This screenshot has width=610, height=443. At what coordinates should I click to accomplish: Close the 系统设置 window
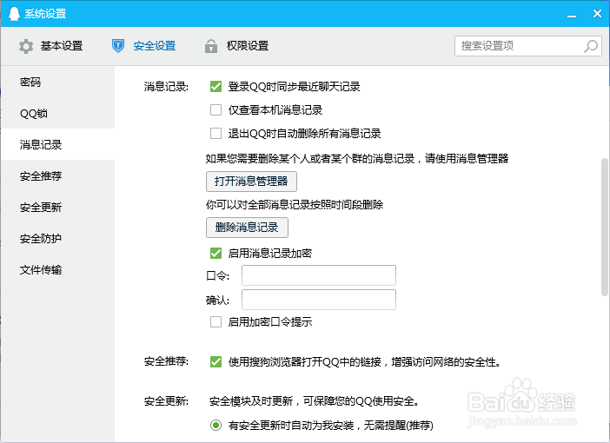click(x=597, y=14)
